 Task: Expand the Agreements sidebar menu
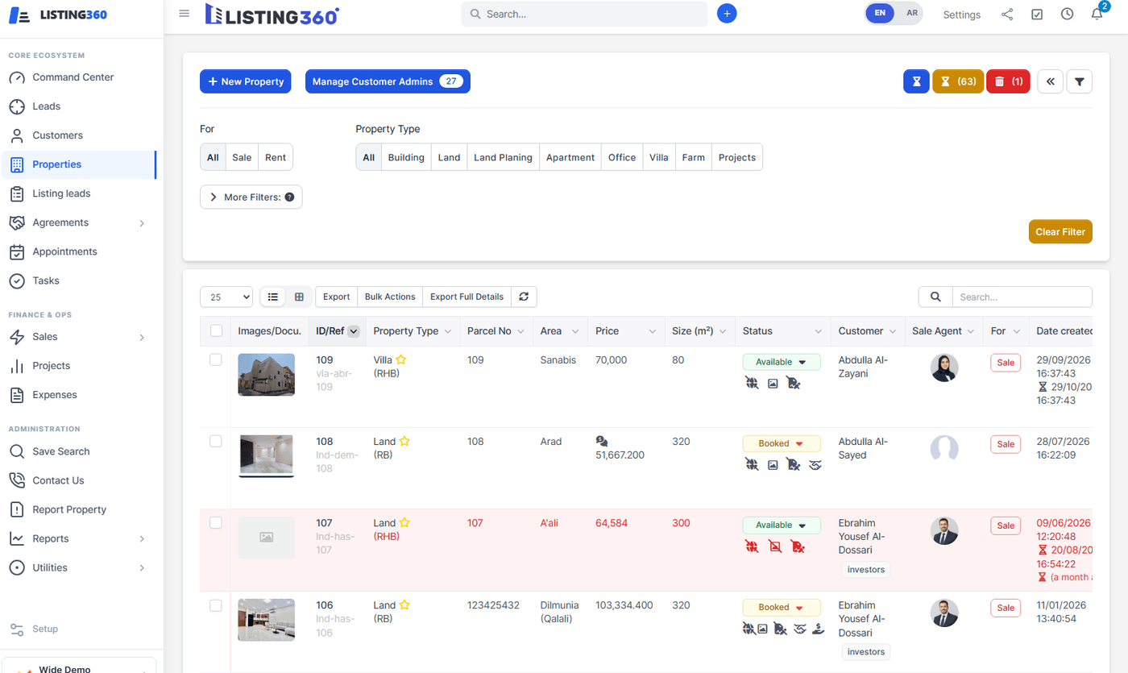(78, 222)
